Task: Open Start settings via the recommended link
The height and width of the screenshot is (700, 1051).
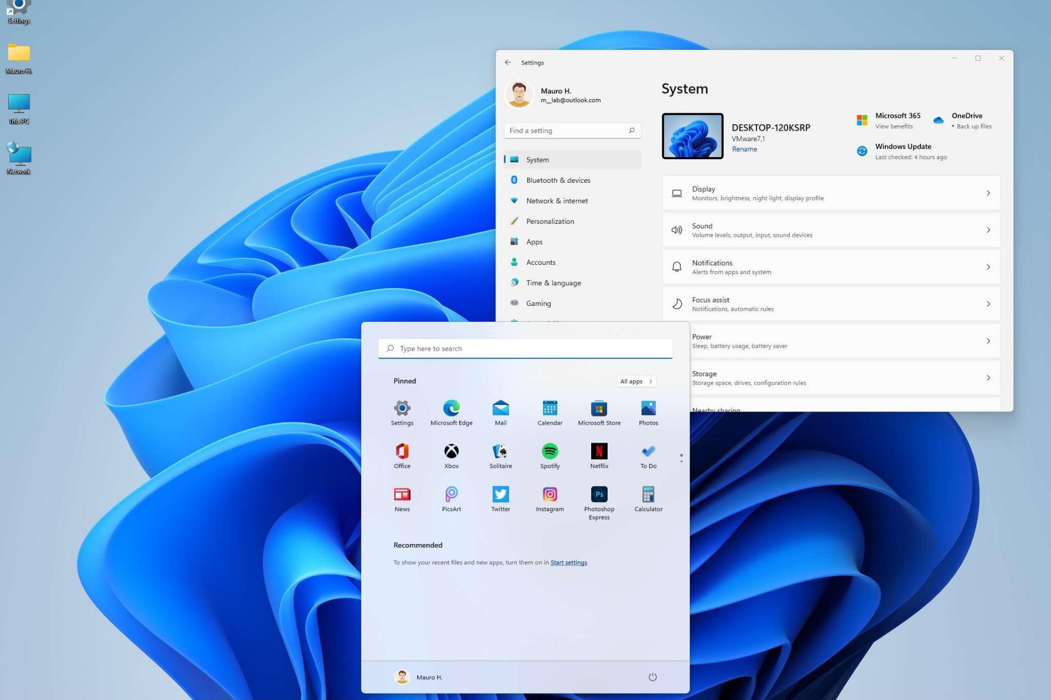Action: pyautogui.click(x=568, y=562)
